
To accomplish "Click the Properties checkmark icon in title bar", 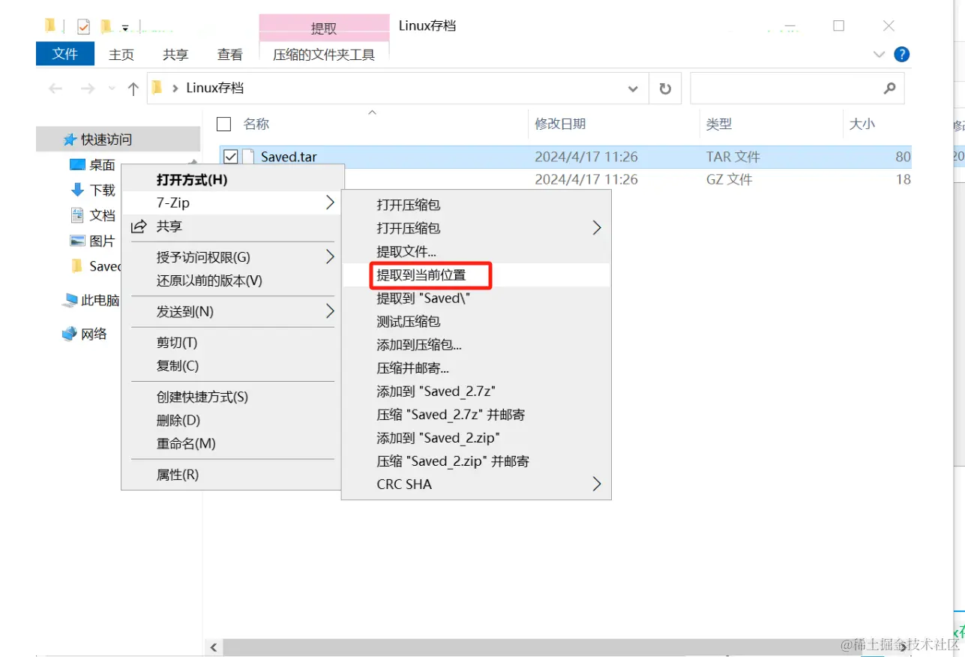I will [82, 26].
